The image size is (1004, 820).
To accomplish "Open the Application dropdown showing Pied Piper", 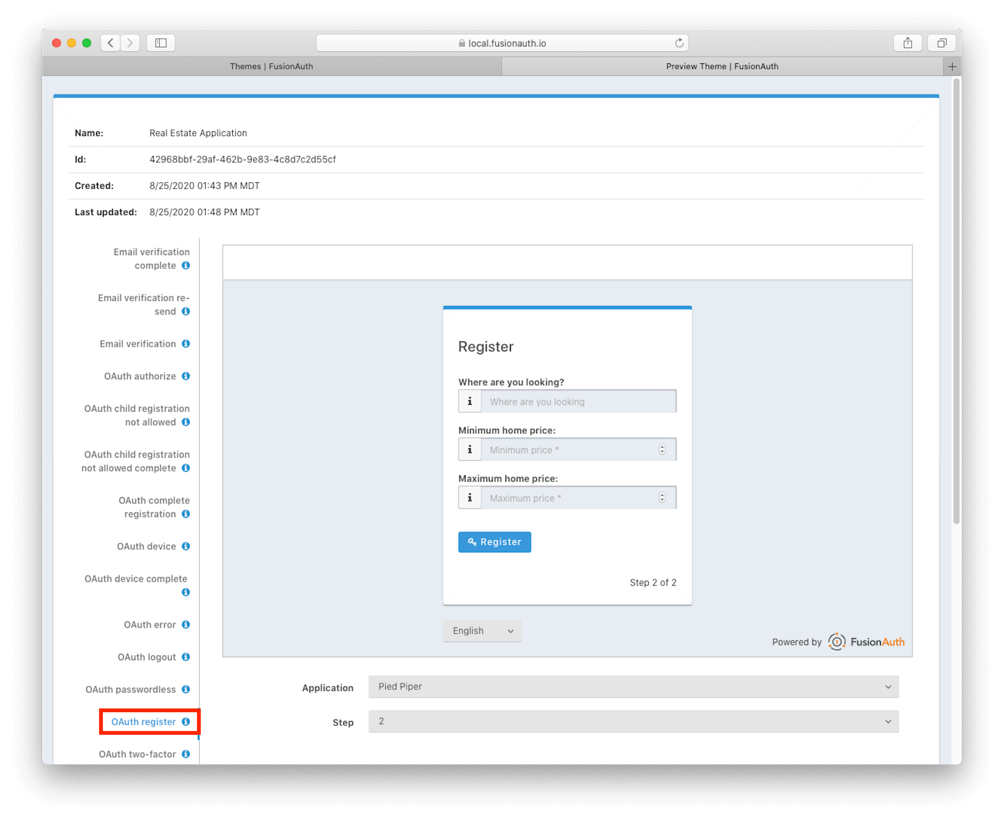I will coord(633,686).
